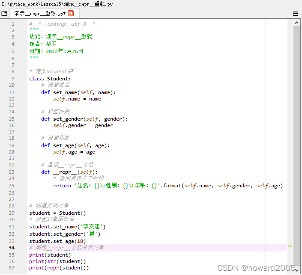Click the '# 创建实例对象' comment
The width and height of the screenshot is (302, 275).
[x=49, y=206]
